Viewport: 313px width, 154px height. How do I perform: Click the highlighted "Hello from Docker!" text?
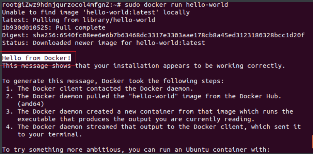(x=37, y=58)
